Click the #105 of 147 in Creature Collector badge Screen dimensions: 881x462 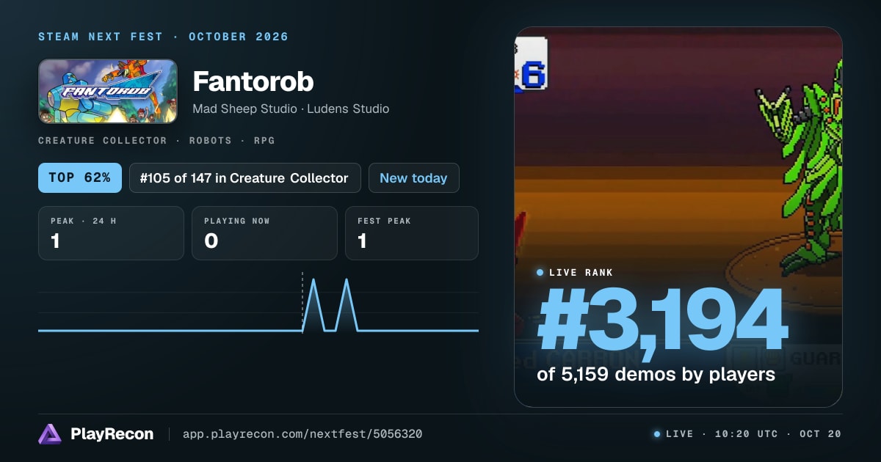point(245,178)
